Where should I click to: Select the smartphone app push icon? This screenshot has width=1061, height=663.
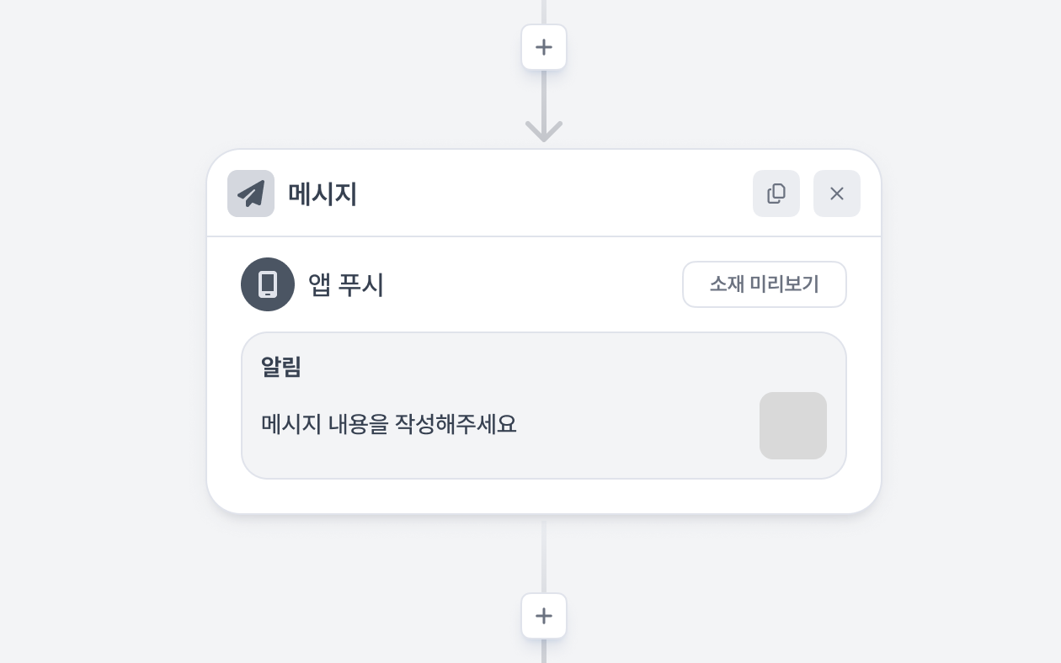click(x=268, y=284)
